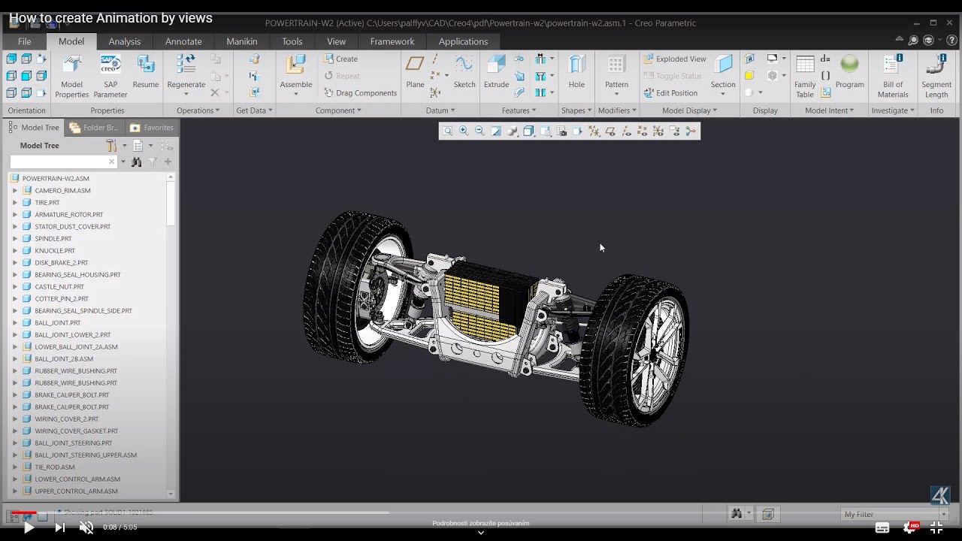The image size is (962, 541).
Task: Open Model Properties
Action: 71,76
